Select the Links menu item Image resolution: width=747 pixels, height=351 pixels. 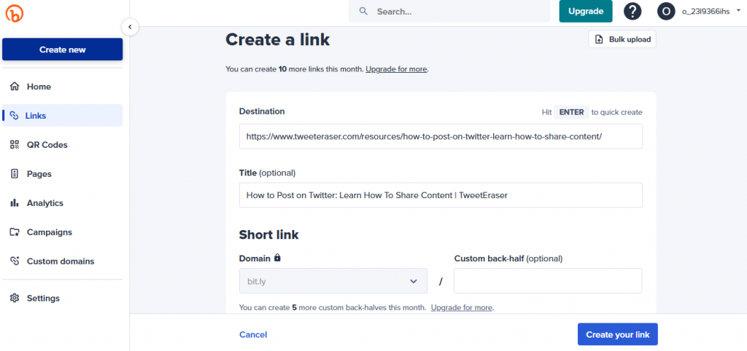click(36, 116)
